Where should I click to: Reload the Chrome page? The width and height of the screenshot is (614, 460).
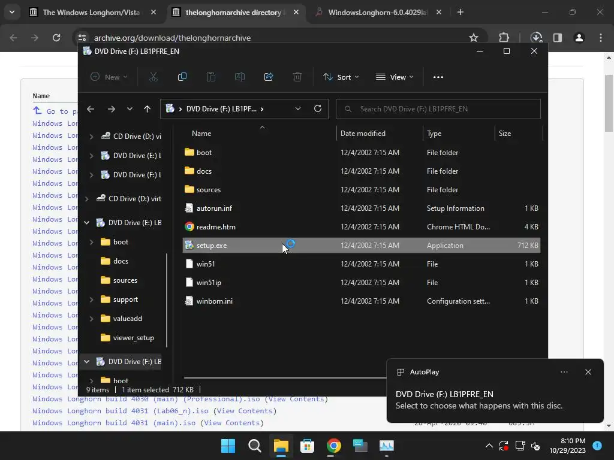(56, 38)
